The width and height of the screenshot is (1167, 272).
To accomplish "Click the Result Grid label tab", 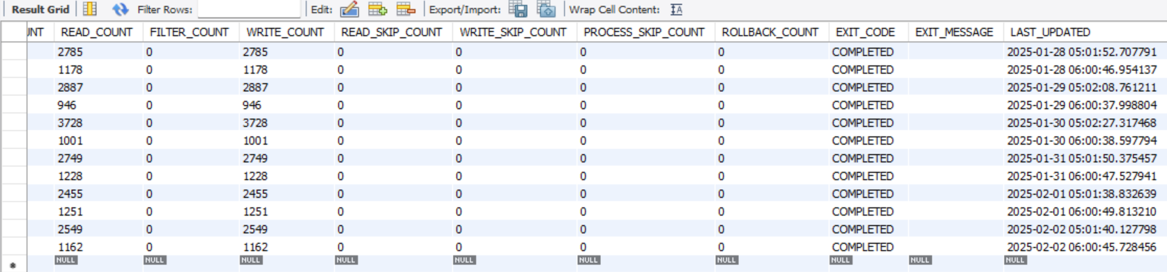I will coord(40,10).
